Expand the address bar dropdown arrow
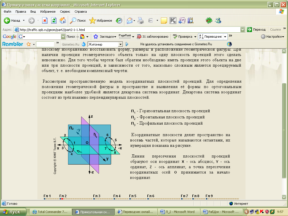This screenshot has width=288, height=216. tap(243, 30)
